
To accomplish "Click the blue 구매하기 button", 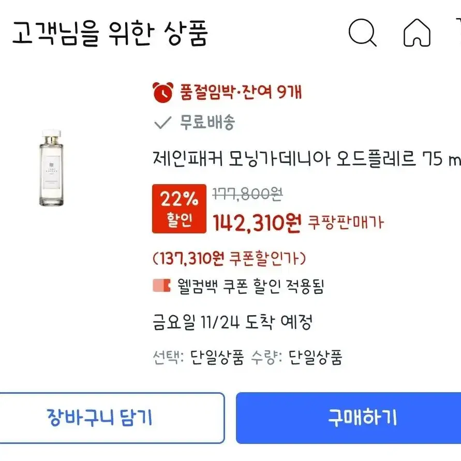I will [348, 418].
